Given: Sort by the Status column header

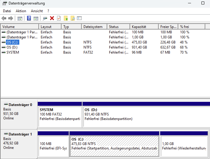Looking at the screenshot, I should (119, 27).
